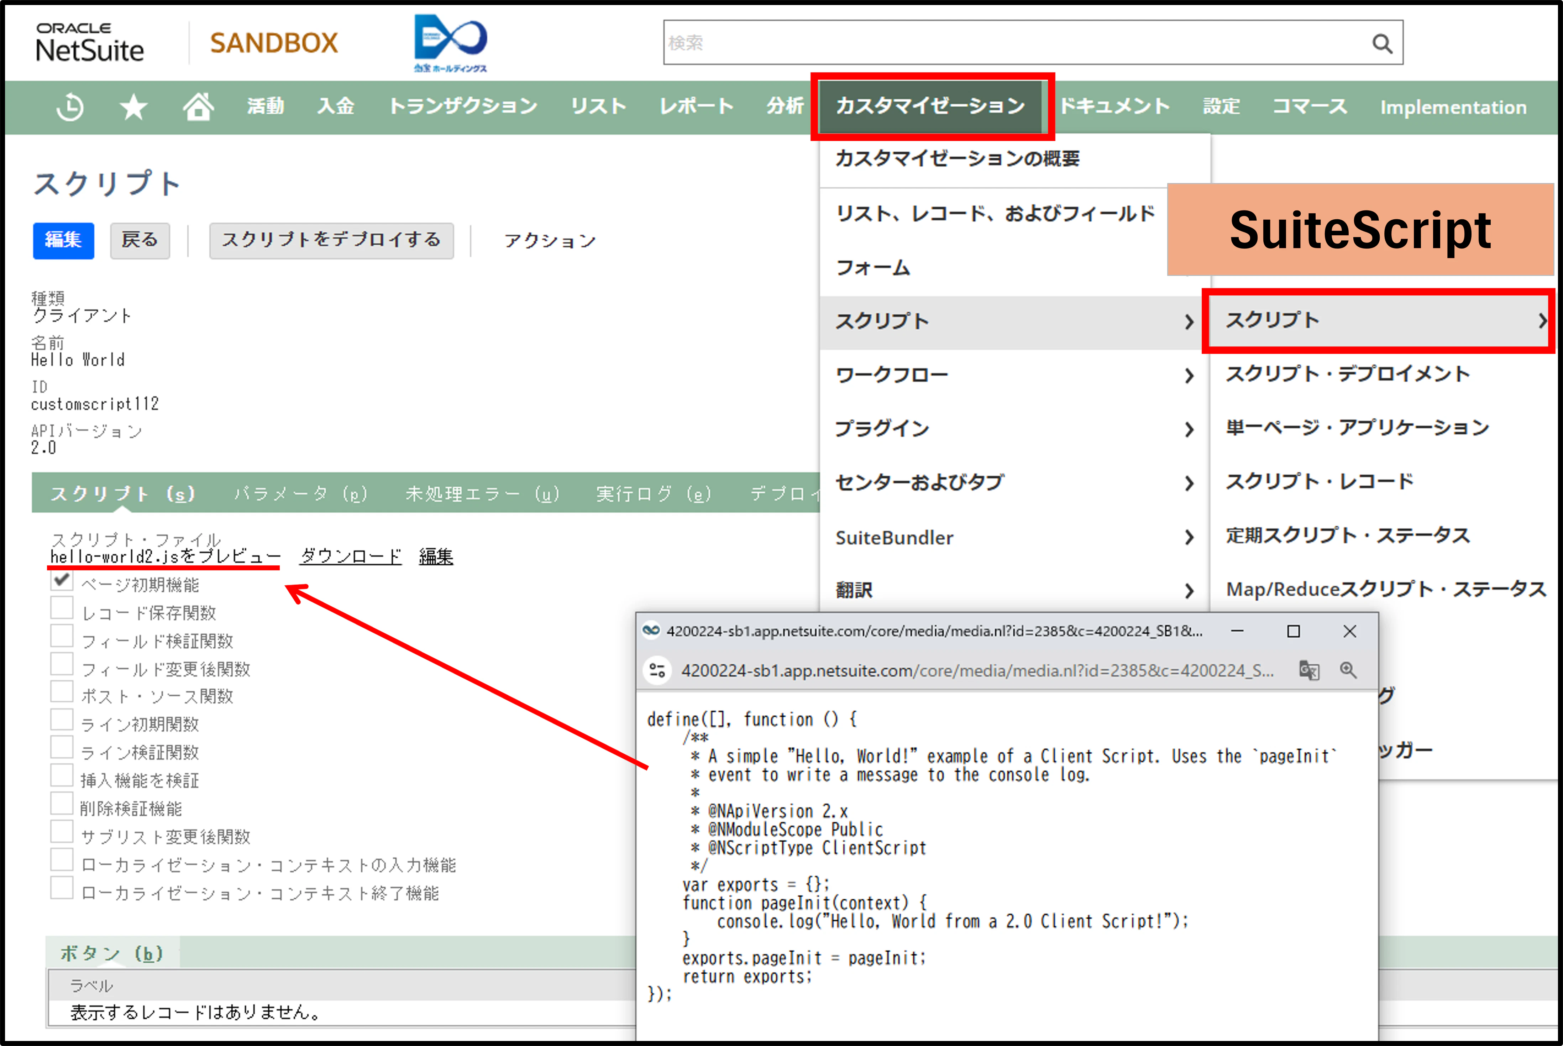
Task: Select Map/Reduceスクリプト・ステータス submenu entry
Action: point(1386,590)
